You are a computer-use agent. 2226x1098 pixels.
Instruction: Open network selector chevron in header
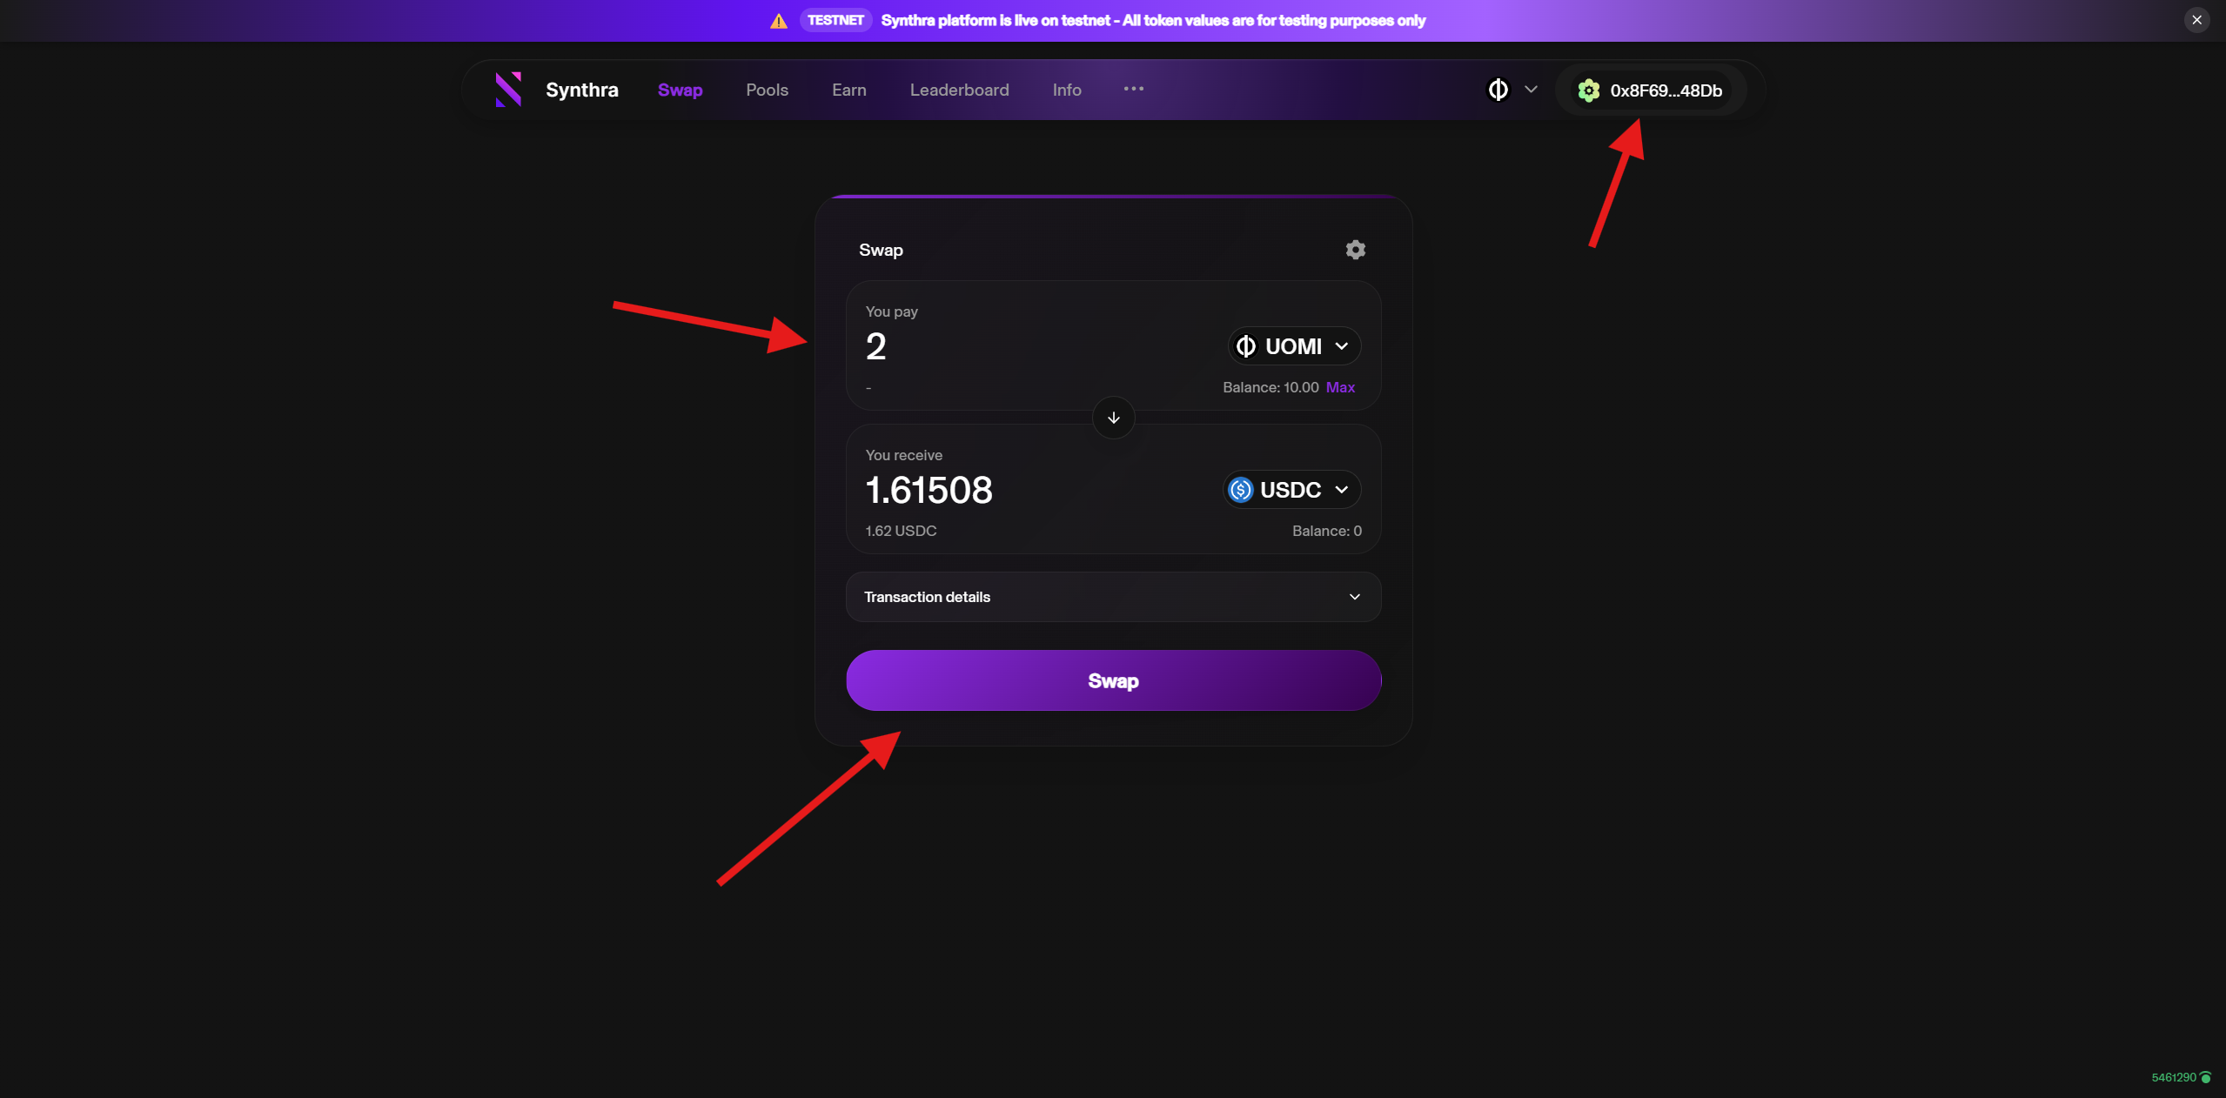1531,90
